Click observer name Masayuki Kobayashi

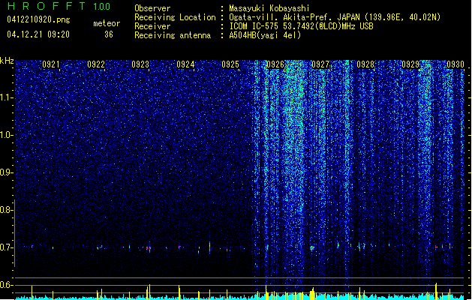coord(269,8)
